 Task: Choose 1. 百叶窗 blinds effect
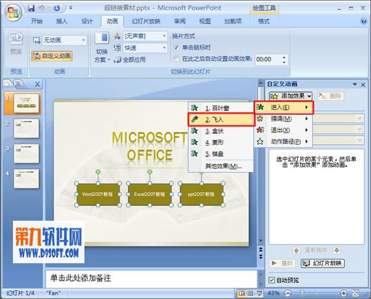pyautogui.click(x=221, y=108)
